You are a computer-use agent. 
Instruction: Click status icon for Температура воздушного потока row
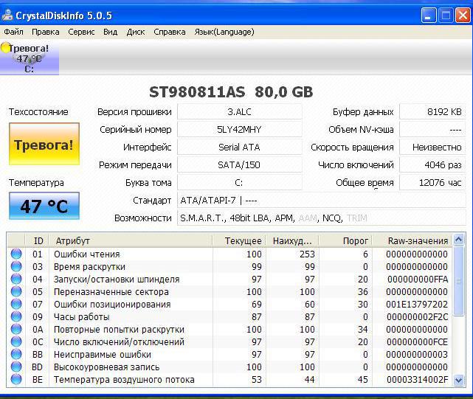coord(16,379)
